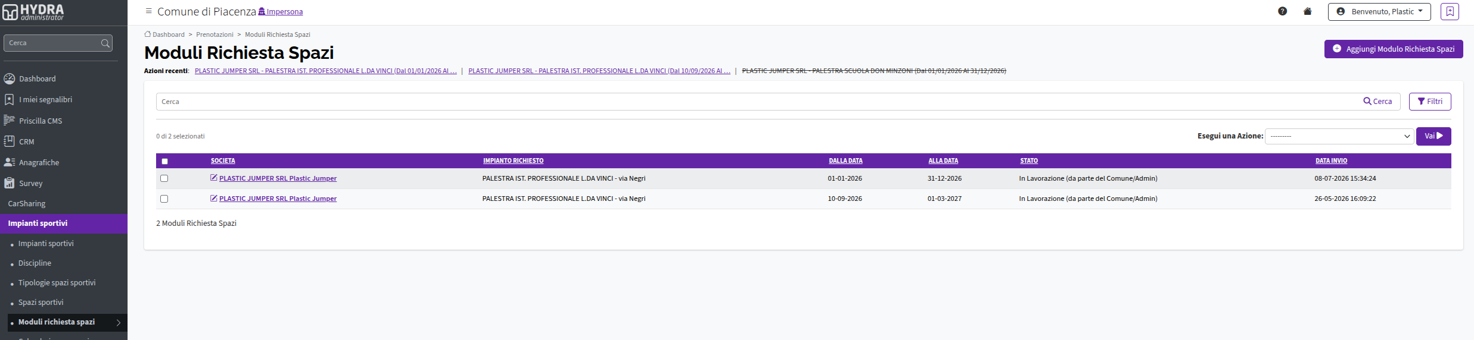Click edit icon for 01-01-2026 row
The image size is (1474, 340).
214,178
